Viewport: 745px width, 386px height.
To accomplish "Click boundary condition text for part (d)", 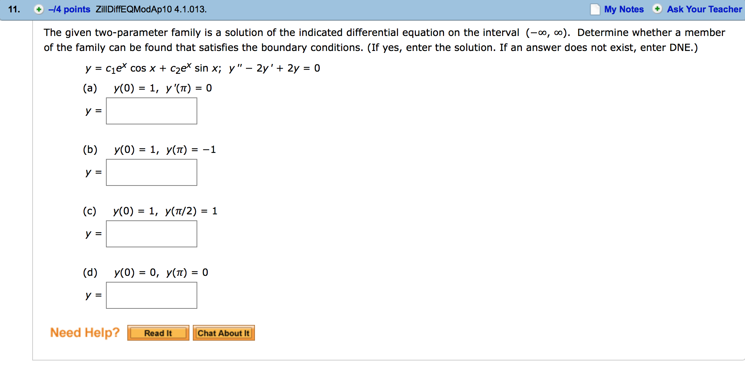I will click(161, 272).
